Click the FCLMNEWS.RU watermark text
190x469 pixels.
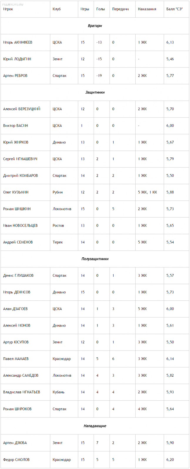click(x=13, y=4)
